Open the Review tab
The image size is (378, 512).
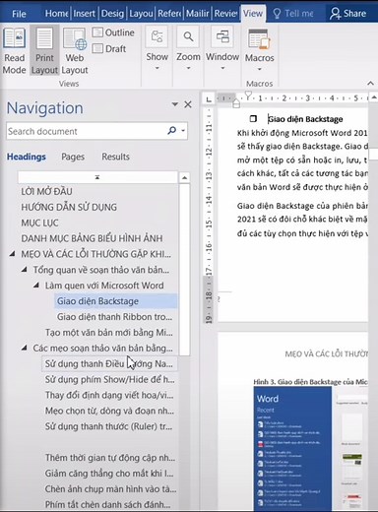click(x=225, y=14)
